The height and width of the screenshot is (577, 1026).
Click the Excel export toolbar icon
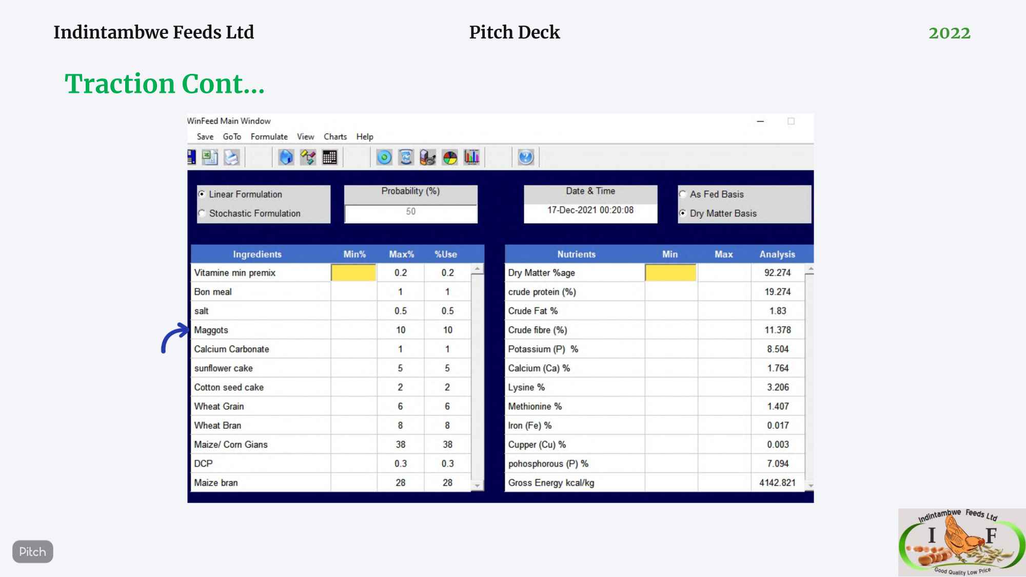[x=210, y=157]
